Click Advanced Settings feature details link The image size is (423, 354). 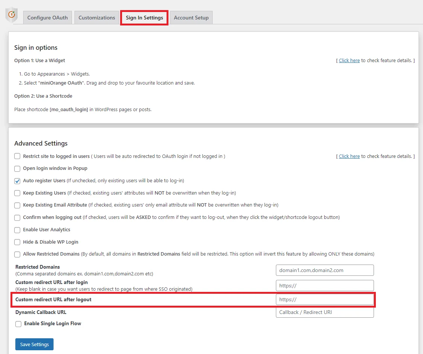point(349,156)
